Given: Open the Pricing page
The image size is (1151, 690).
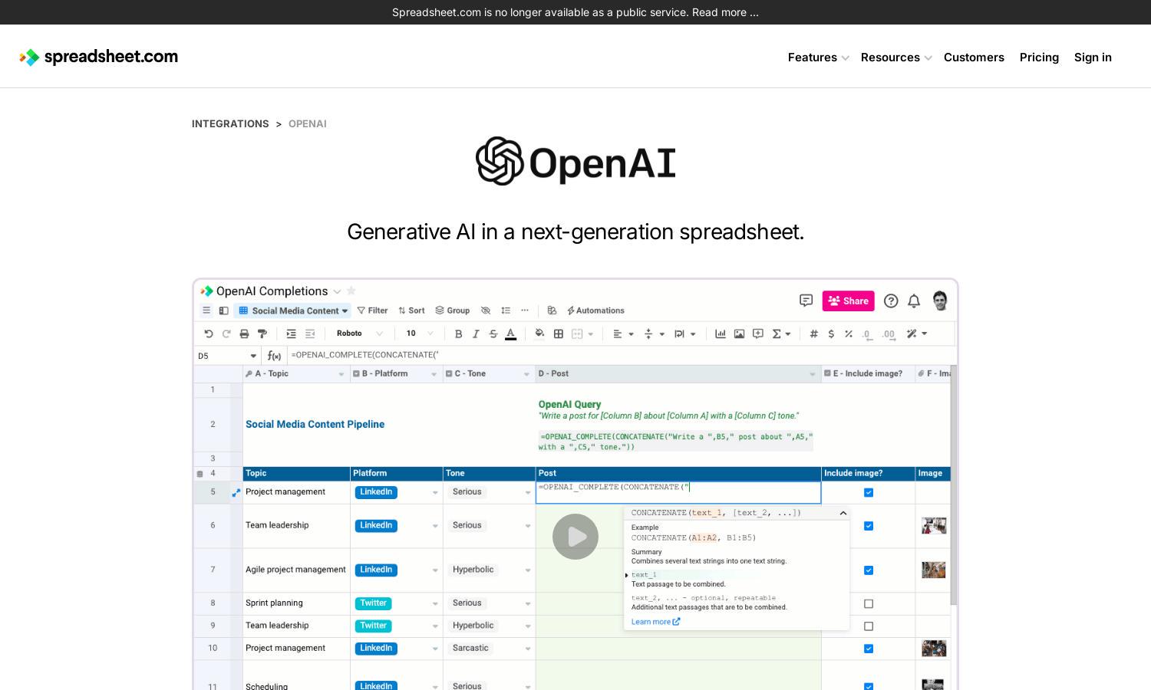Looking at the screenshot, I should click(1039, 58).
